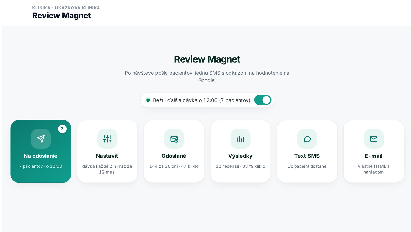Click the speech bubble icon on Text SMS
The image size is (411, 232).
(307, 139)
